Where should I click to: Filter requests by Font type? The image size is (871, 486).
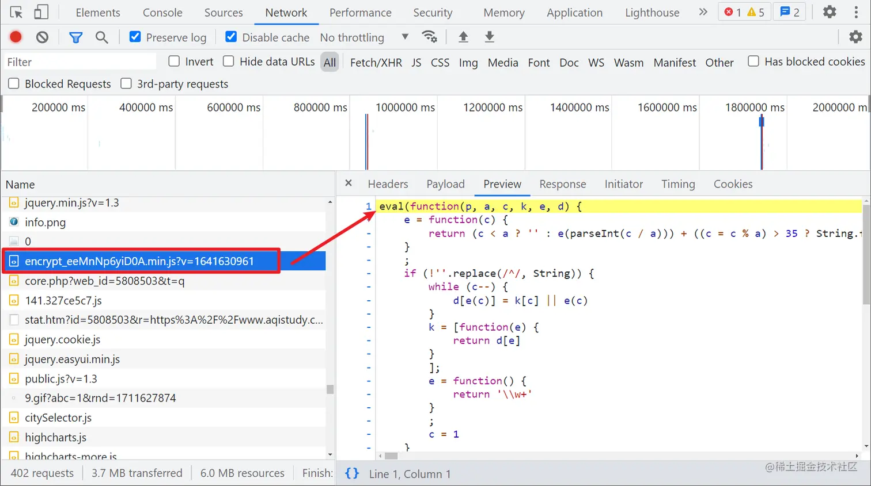[539, 62]
